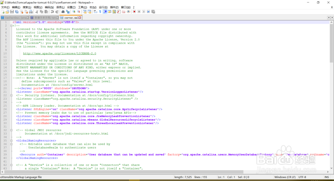
Task: Open the Windows (CR LF) line ending selector
Action: point(285,177)
